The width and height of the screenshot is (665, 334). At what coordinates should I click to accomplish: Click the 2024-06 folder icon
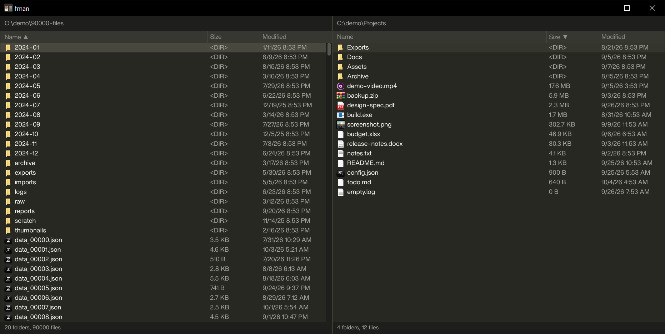click(8, 96)
